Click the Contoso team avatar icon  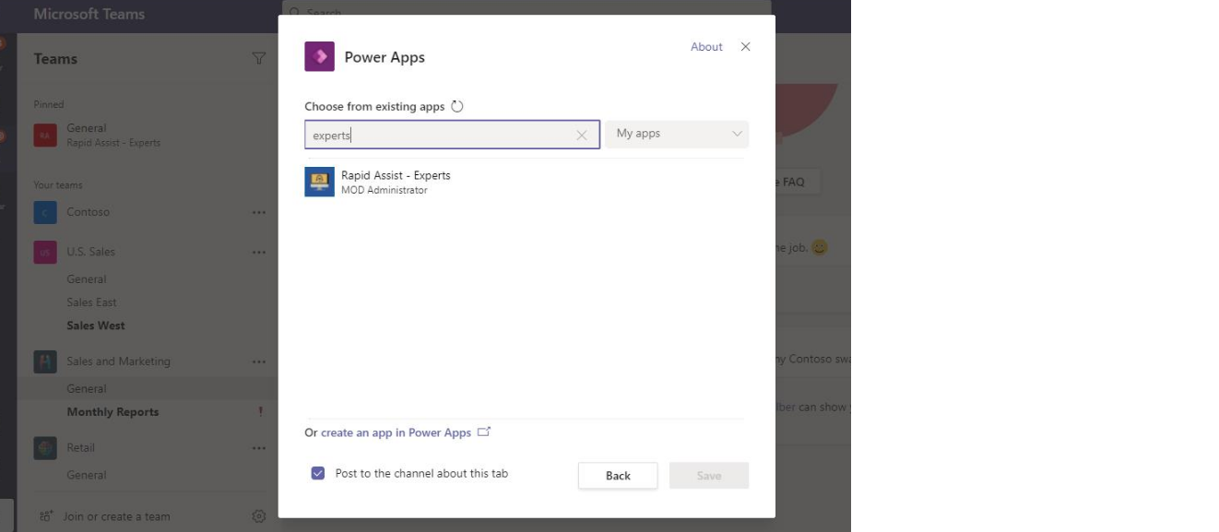[45, 212]
